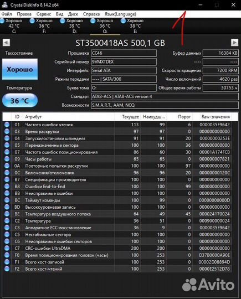Click status orb for attribute 09
The height and width of the screenshot is (299, 241).
click(7, 159)
